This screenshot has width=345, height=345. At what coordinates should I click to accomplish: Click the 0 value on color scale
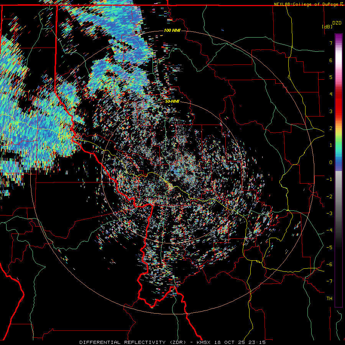(331, 163)
